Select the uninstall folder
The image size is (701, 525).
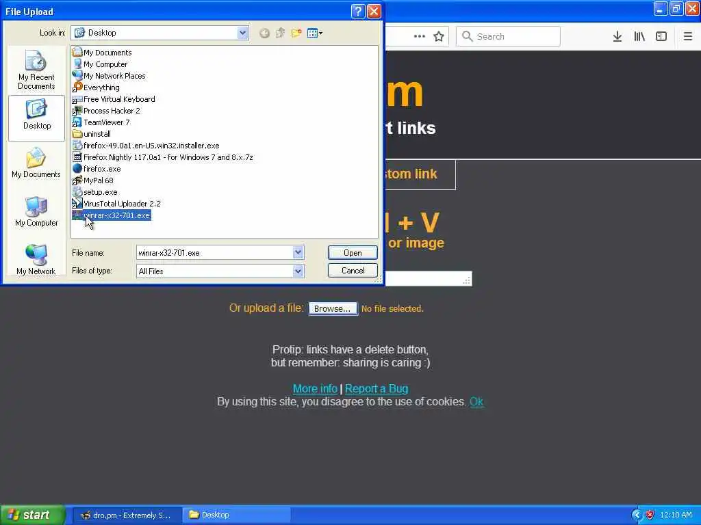pyautogui.click(x=92, y=133)
